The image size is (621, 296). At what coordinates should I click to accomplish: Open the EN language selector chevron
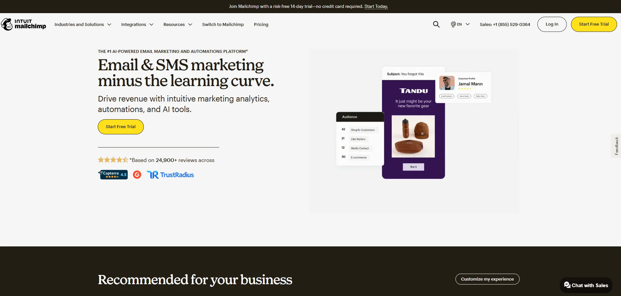pos(468,24)
